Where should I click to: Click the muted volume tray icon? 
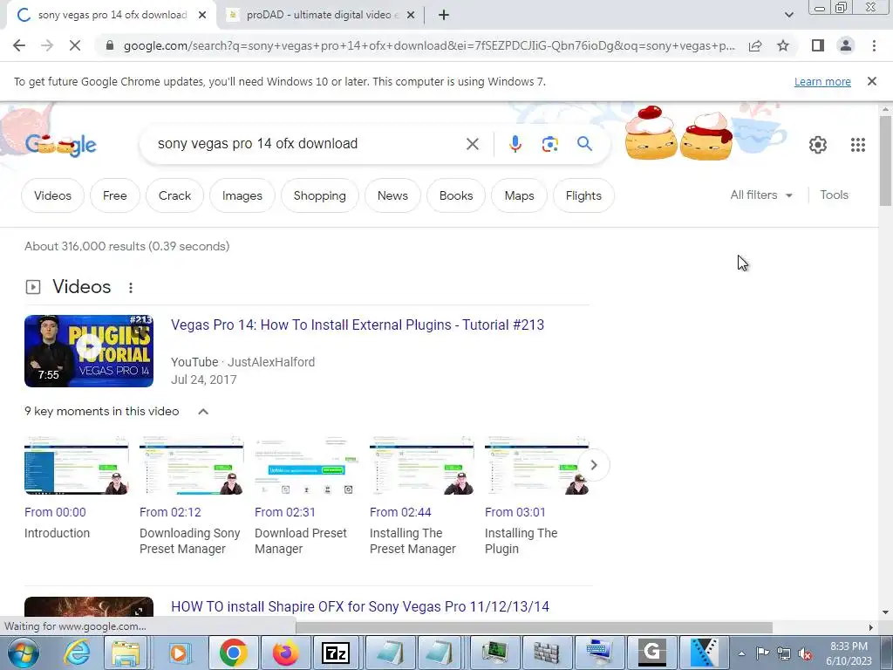pos(805,653)
